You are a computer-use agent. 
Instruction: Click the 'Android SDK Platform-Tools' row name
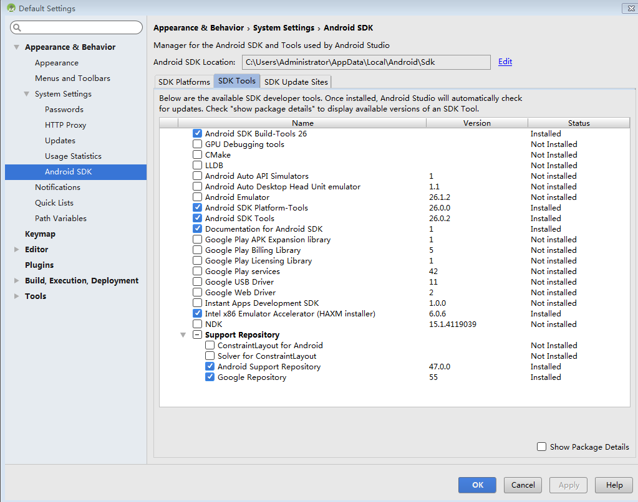(x=256, y=207)
